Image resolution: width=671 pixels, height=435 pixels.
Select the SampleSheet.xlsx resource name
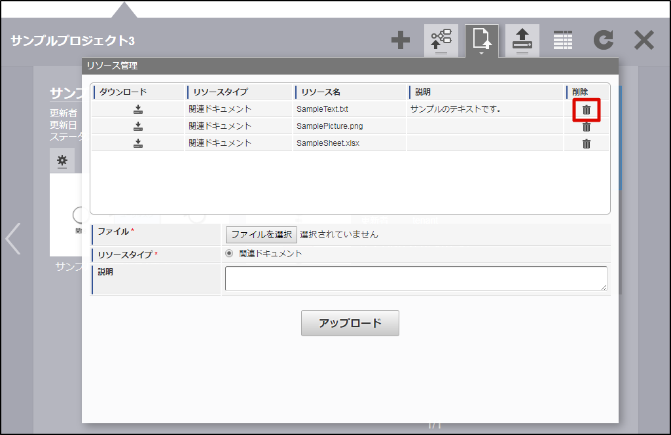point(328,143)
